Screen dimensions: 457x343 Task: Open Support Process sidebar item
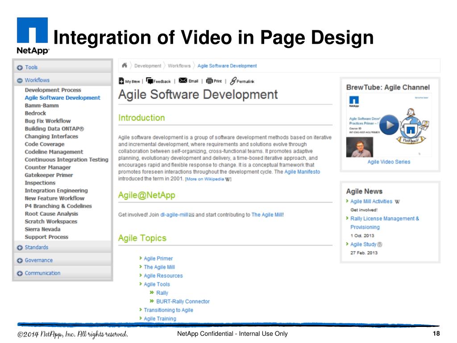point(46,237)
